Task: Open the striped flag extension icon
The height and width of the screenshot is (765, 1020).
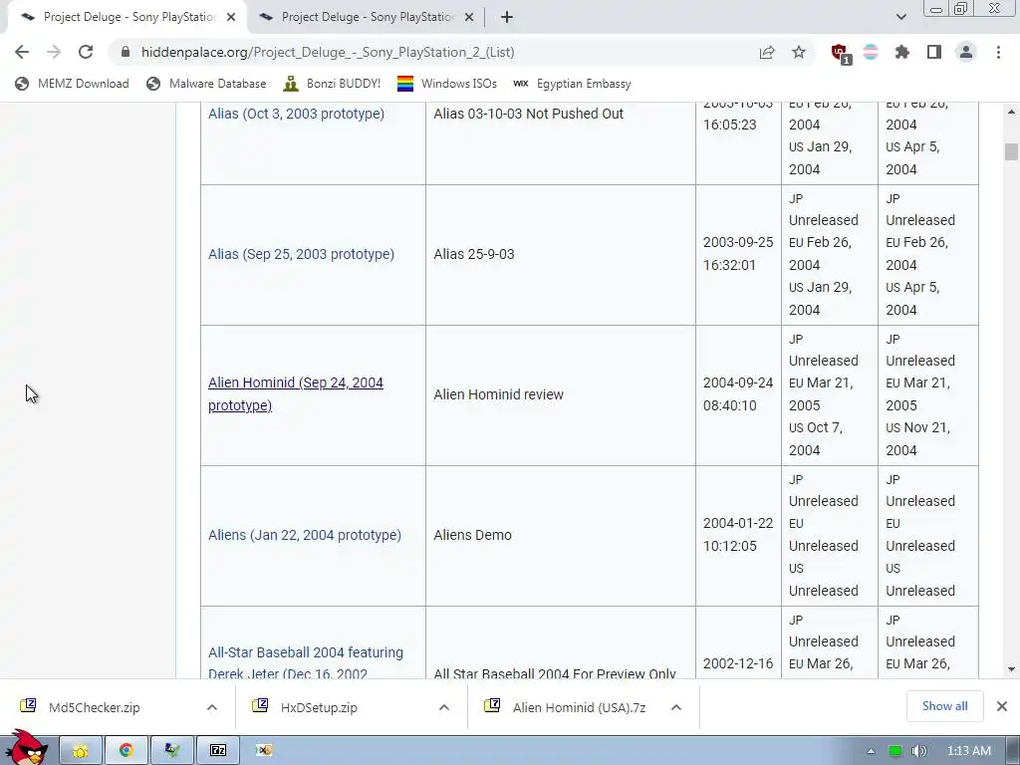Action: click(x=871, y=52)
